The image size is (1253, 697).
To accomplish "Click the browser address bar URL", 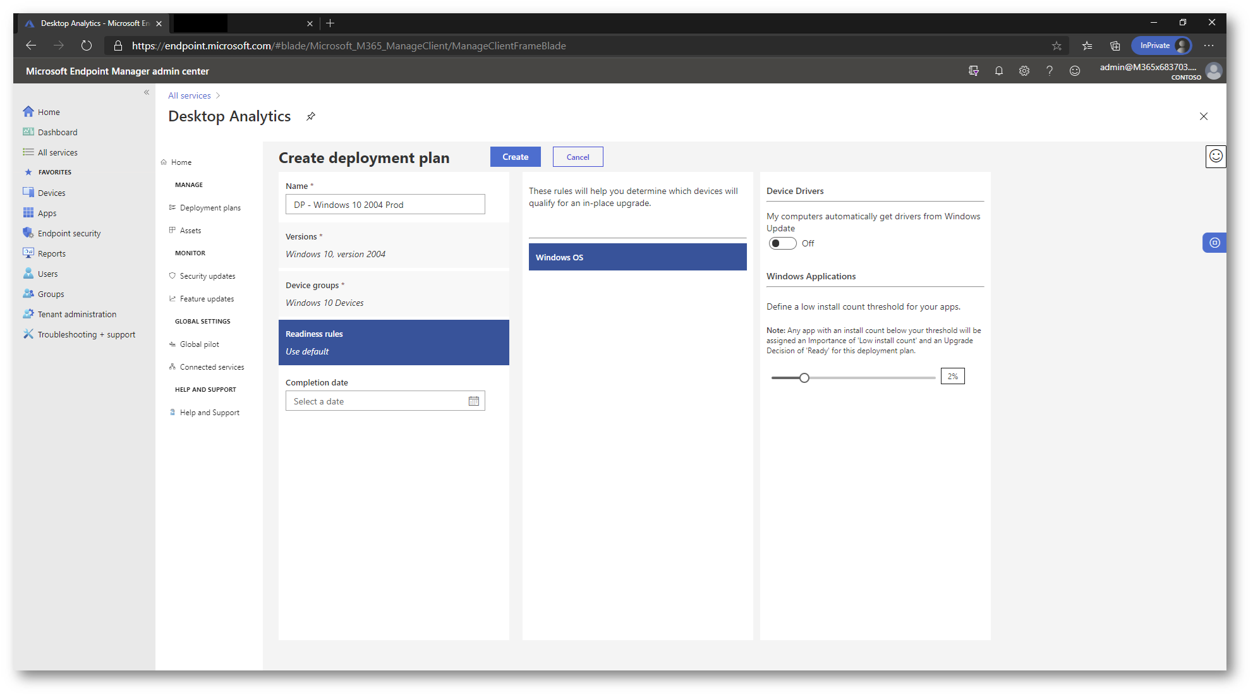I will coord(349,45).
